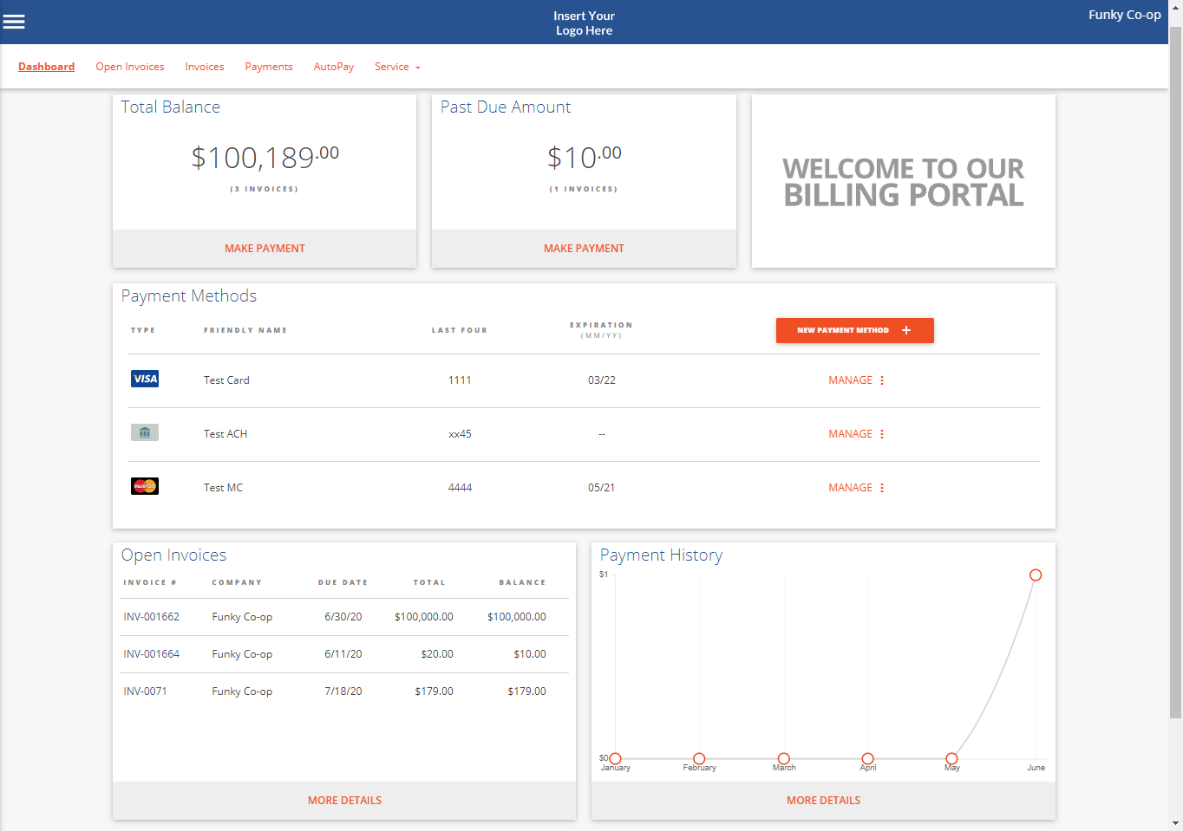This screenshot has height=831, width=1183.
Task: View more details for Open Invoices
Action: tap(344, 801)
